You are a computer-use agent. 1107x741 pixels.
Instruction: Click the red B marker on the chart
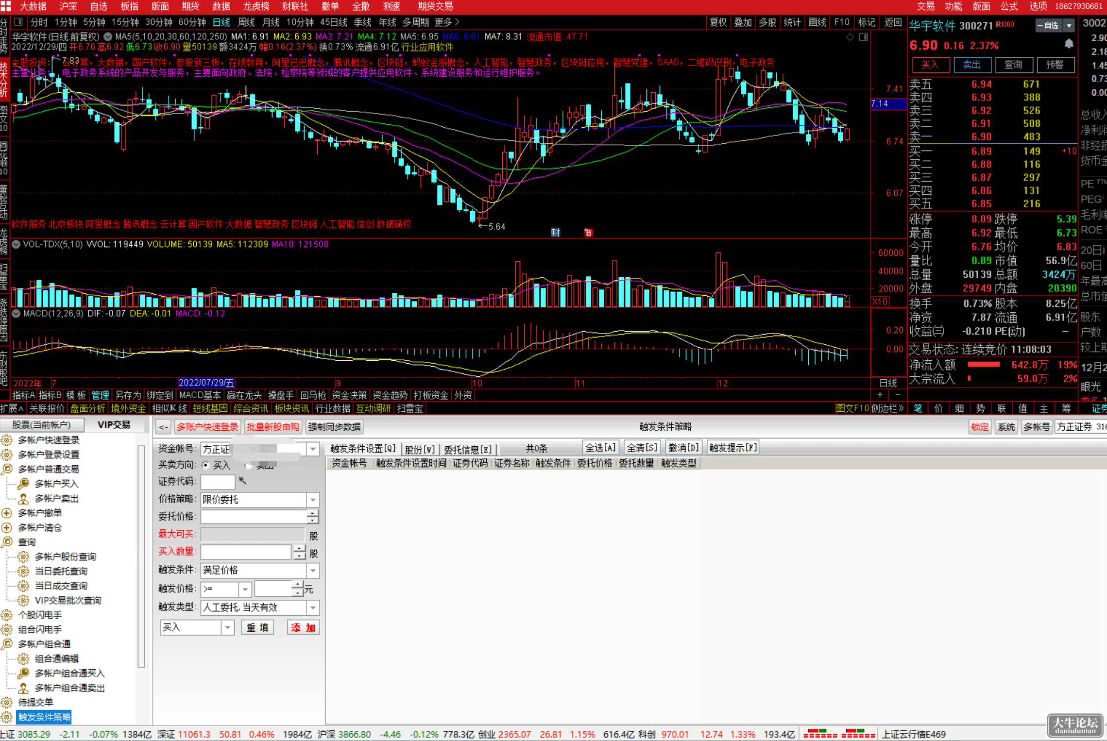(588, 233)
